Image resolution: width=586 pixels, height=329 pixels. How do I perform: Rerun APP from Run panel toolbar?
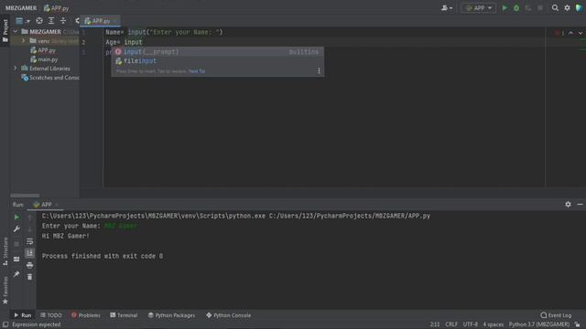pyautogui.click(x=16, y=218)
